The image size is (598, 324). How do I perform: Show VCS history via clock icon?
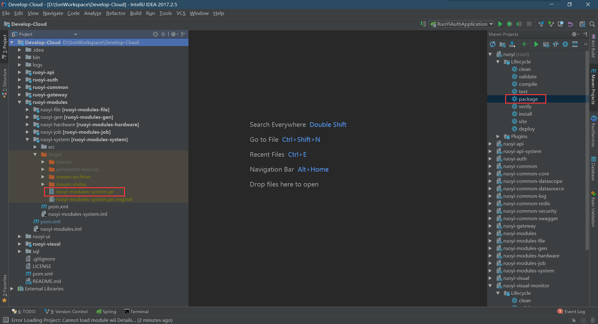tap(561, 24)
